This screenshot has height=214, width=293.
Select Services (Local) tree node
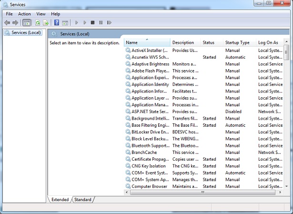(x=23, y=32)
